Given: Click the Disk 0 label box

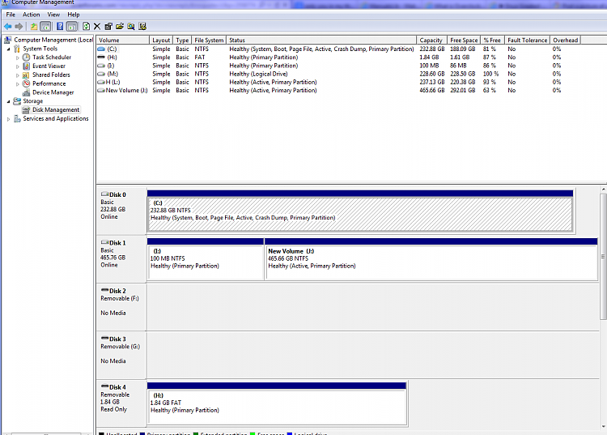Looking at the screenshot, I should [121, 210].
